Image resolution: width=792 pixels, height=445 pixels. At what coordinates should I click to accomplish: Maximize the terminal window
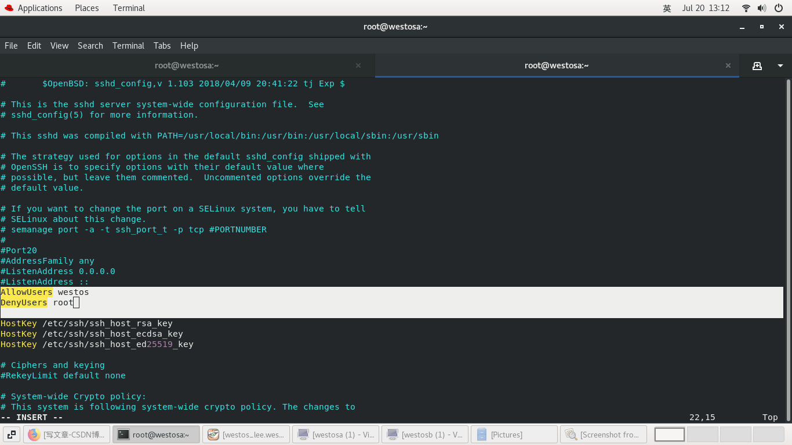point(762,27)
